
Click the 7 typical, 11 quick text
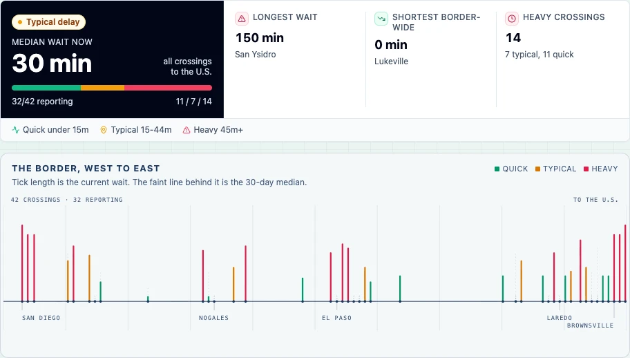[540, 54]
